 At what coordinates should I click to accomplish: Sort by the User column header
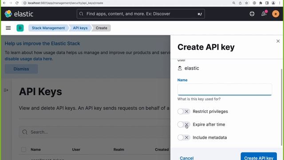(76, 149)
